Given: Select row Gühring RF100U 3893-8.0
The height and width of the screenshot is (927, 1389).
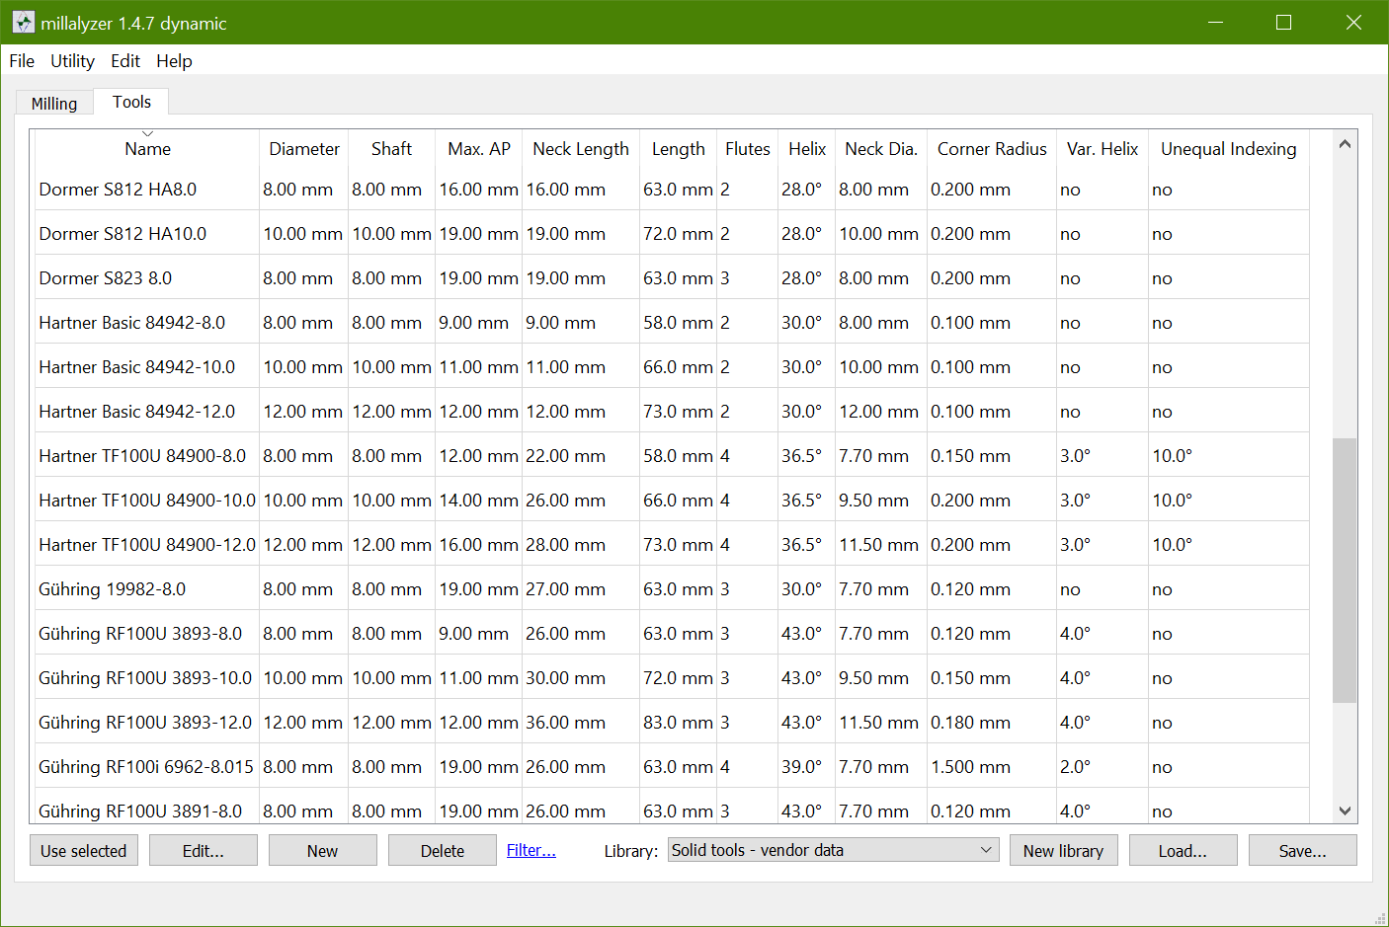Looking at the screenshot, I should (x=672, y=633).
